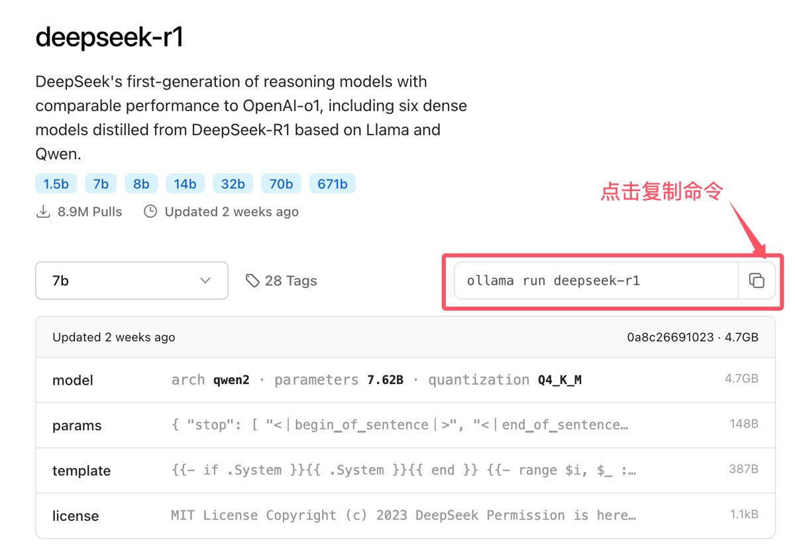795x558 pixels.
Task: Click the copy command icon
Action: [757, 281]
